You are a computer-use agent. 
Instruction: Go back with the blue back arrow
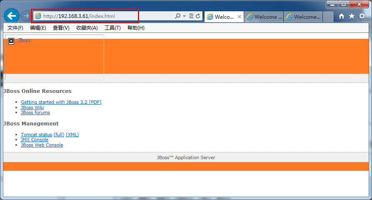click(x=12, y=16)
